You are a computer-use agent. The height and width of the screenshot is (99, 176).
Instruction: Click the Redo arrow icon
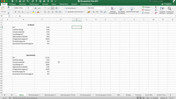point(33,1)
